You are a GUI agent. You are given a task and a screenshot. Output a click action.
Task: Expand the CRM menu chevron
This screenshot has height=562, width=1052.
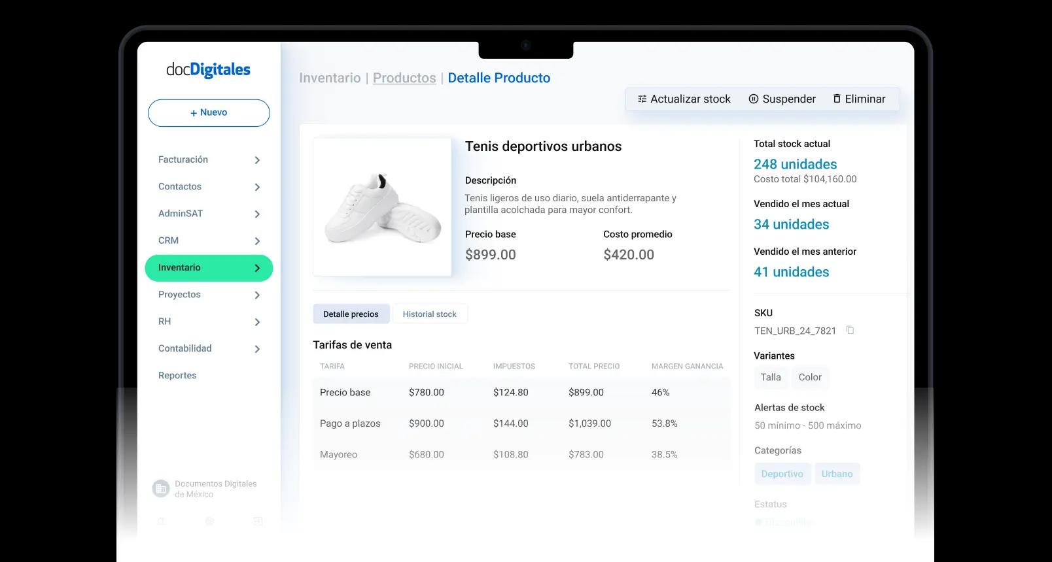(x=257, y=241)
